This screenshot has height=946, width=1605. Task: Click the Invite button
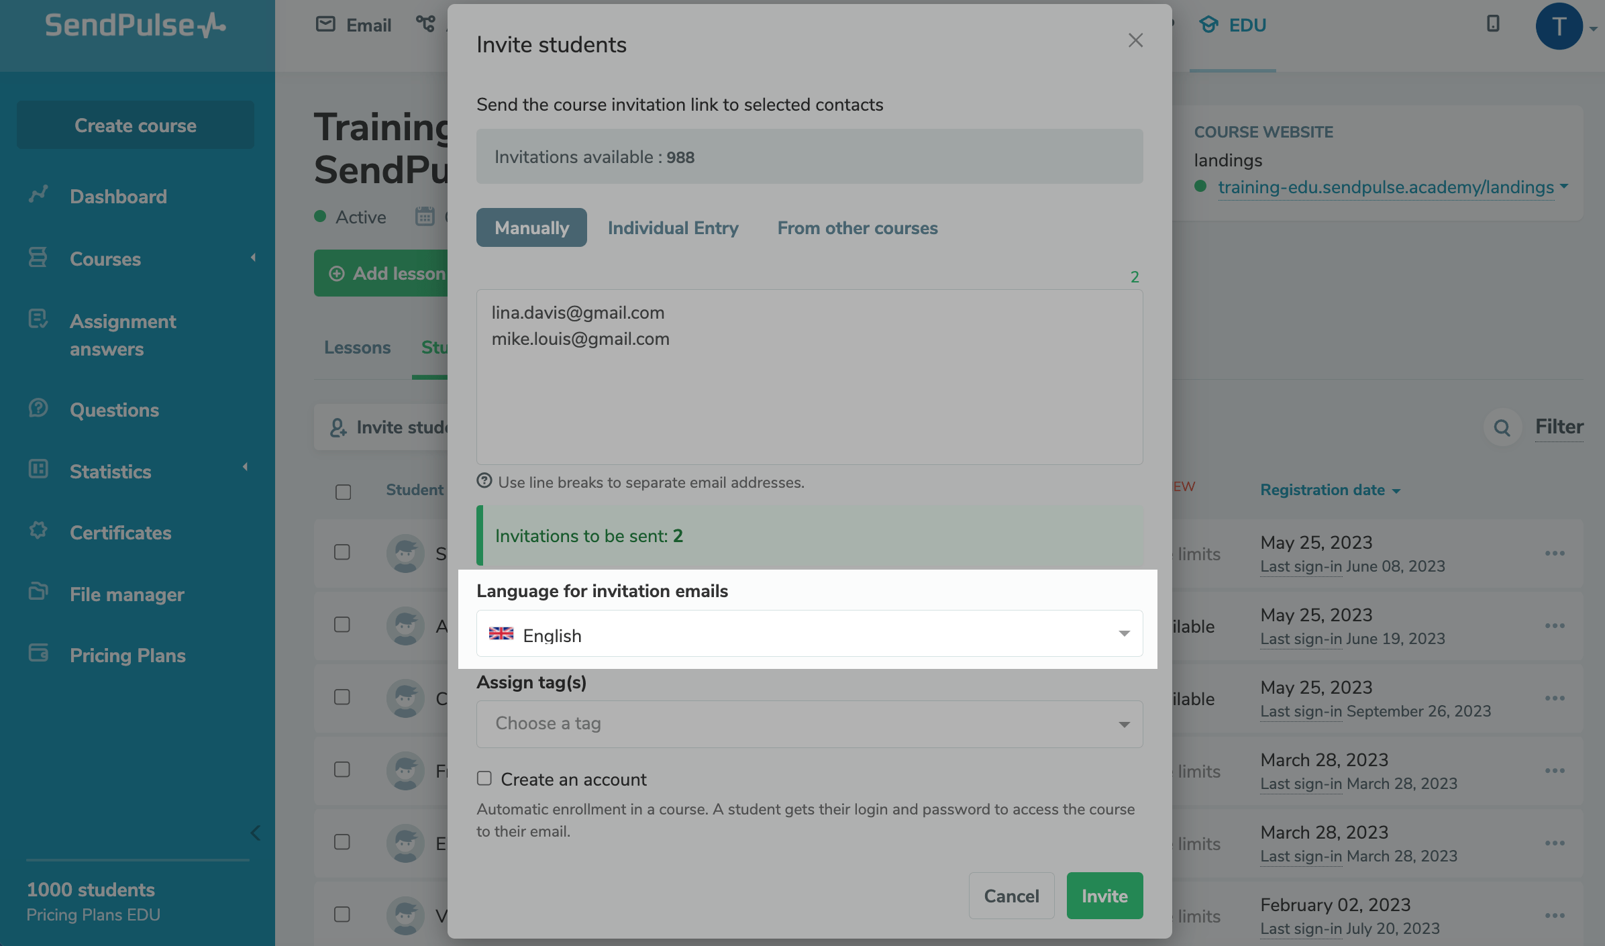[x=1104, y=895]
